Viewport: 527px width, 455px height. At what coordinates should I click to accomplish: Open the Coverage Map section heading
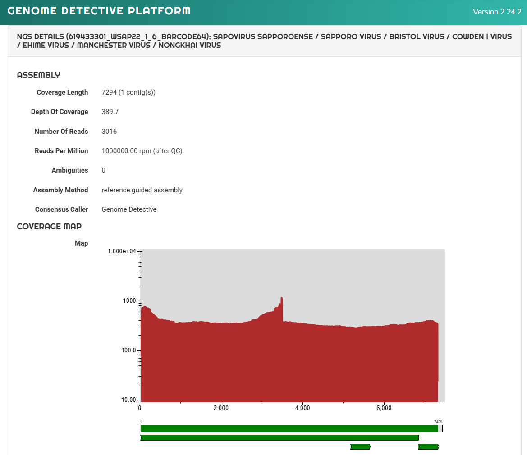point(50,226)
